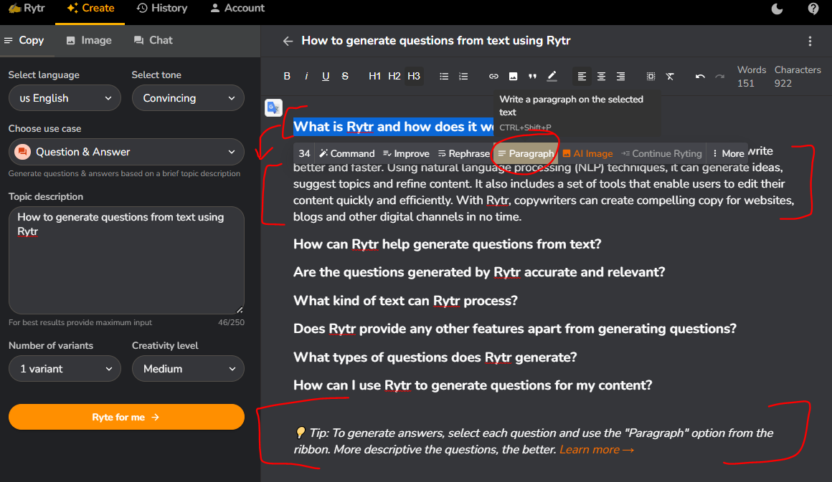This screenshot has width=832, height=482.
Task: Toggle italic formatting
Action: pyautogui.click(x=306, y=76)
